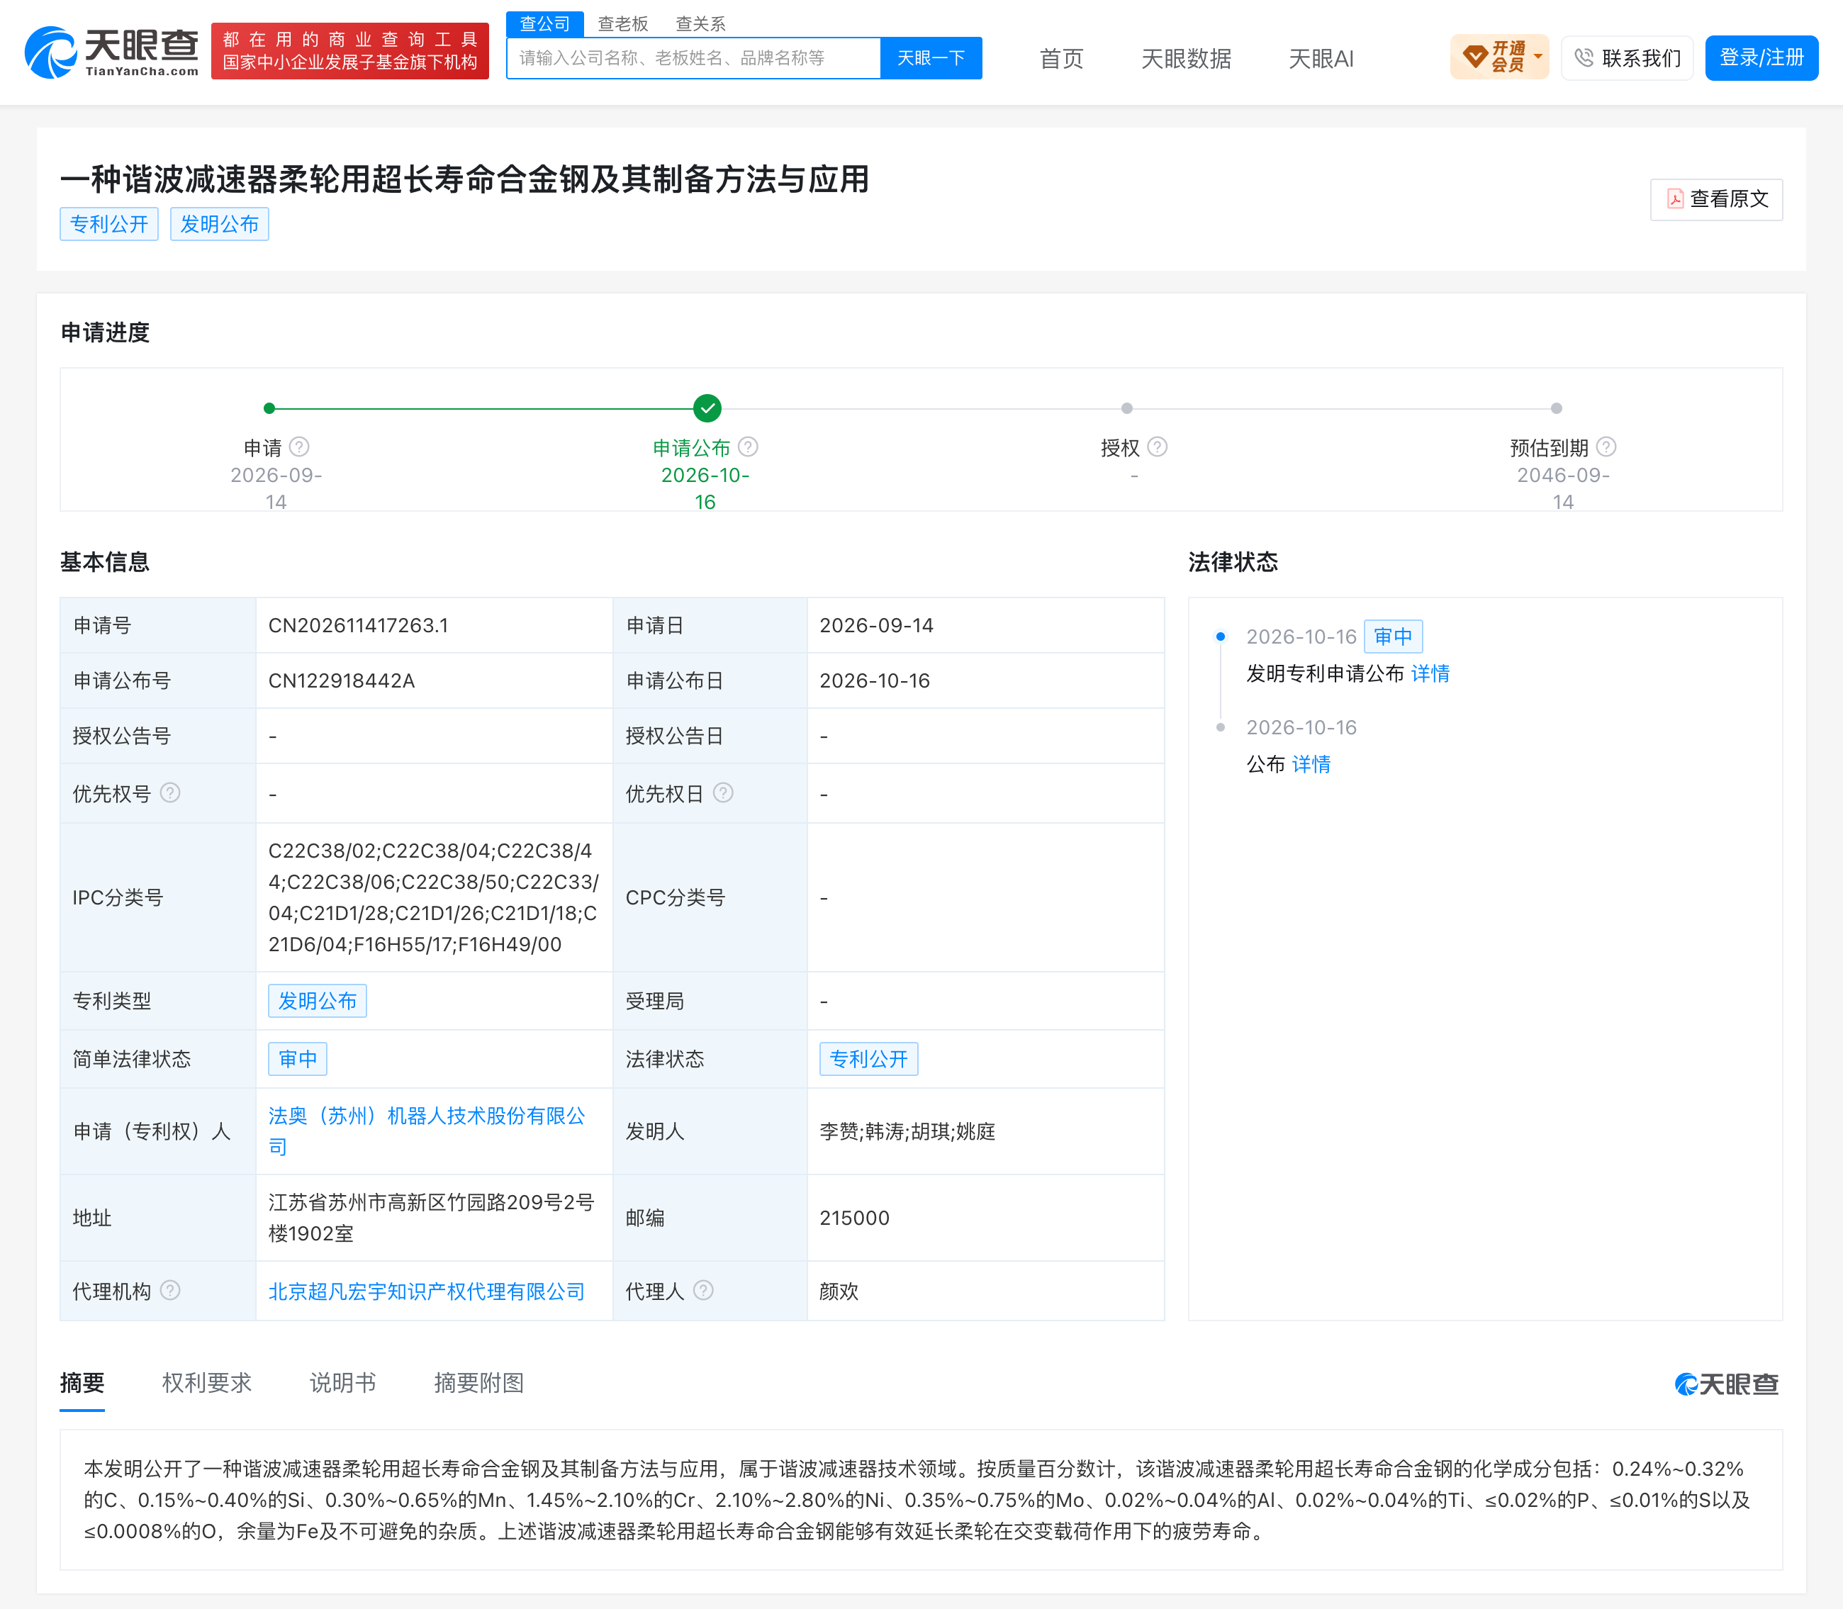This screenshot has height=1609, width=1843.
Task: Select the 查关系 search tab
Action: pyautogui.click(x=700, y=24)
